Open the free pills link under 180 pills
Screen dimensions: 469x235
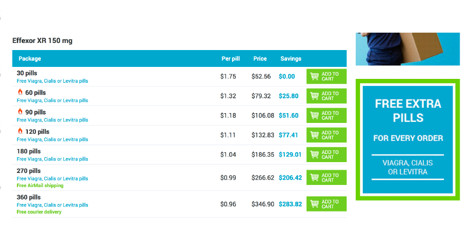coord(52,159)
